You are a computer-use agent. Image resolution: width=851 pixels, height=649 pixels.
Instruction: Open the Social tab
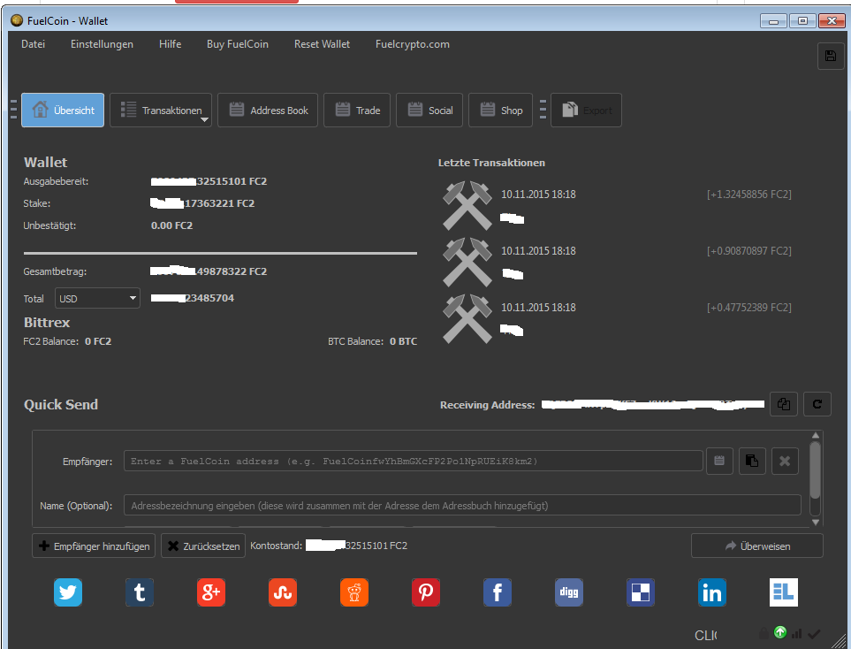[x=429, y=111]
